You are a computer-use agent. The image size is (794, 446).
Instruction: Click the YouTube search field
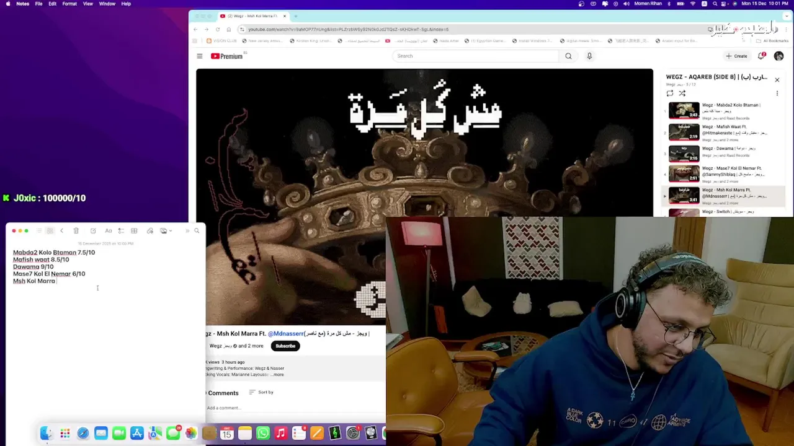[x=475, y=56]
